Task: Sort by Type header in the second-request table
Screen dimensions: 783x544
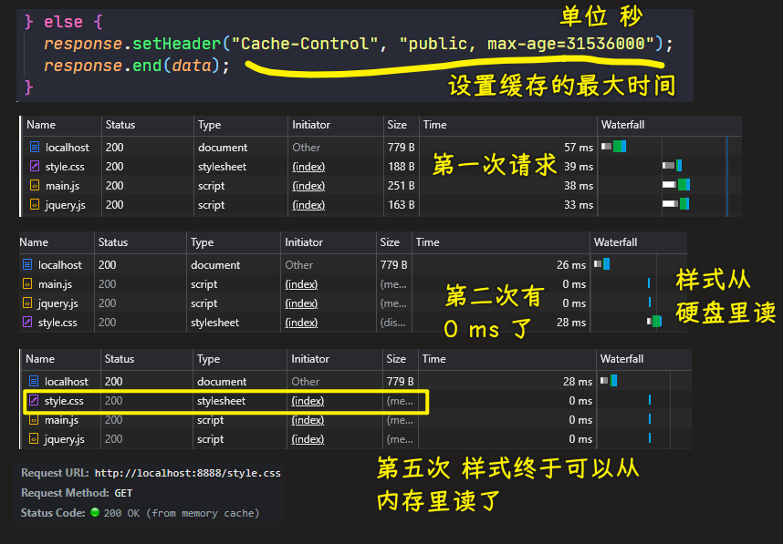Action: [203, 242]
